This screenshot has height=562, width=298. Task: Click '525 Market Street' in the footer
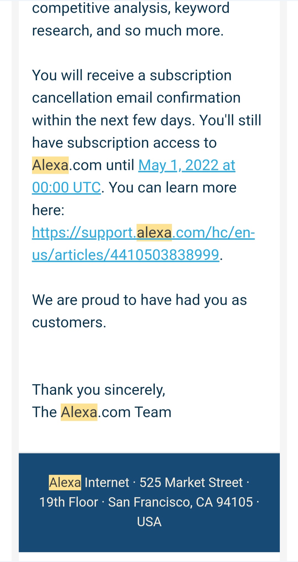coord(191,483)
